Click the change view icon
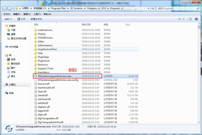 pyautogui.click(x=179, y=19)
